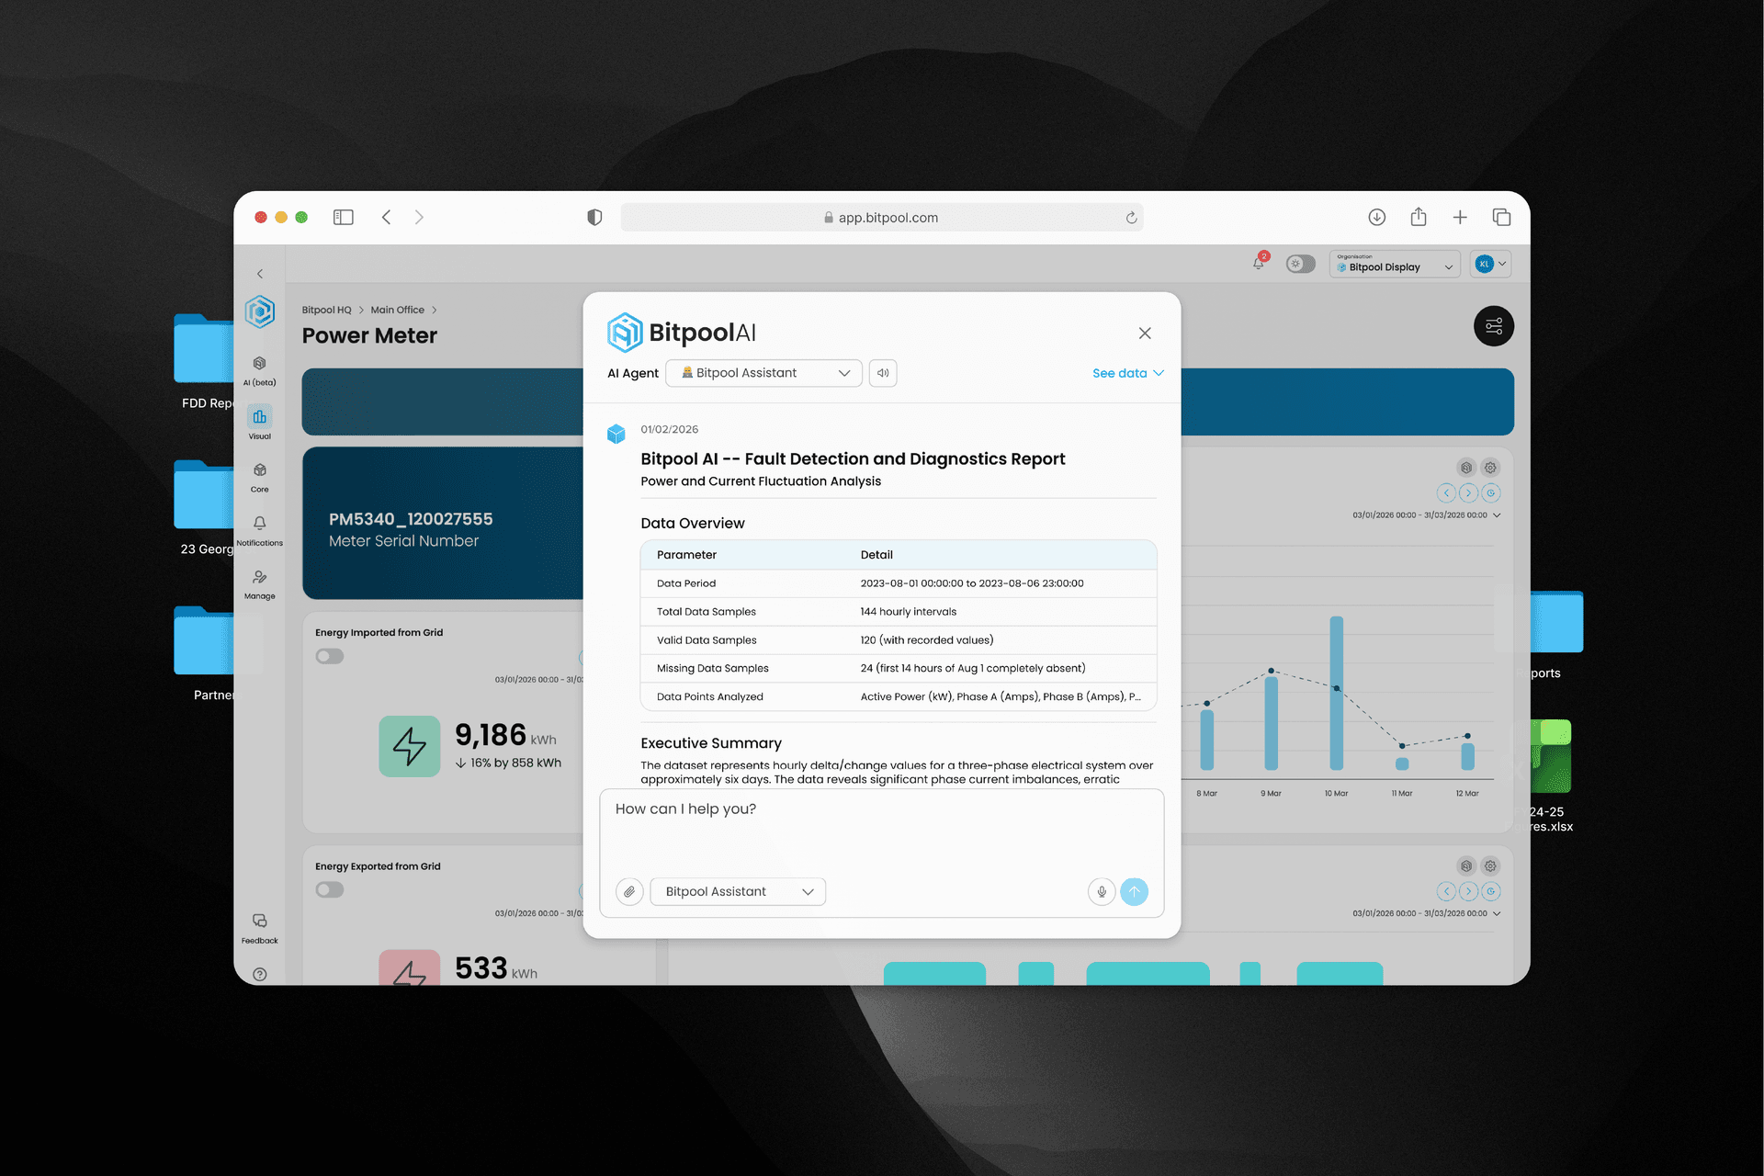Screen dimensions: 1764x1176
Task: Go to Bitpool HQ in the breadcrumb
Action: click(x=326, y=310)
